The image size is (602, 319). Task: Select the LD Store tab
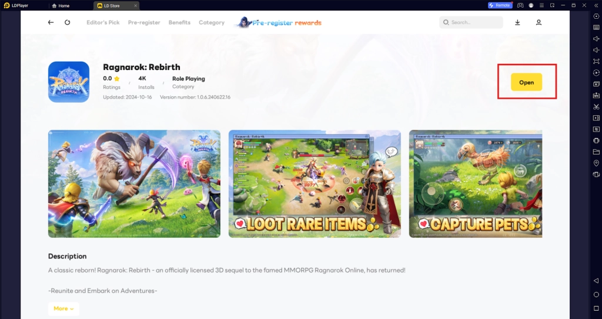pyautogui.click(x=111, y=6)
